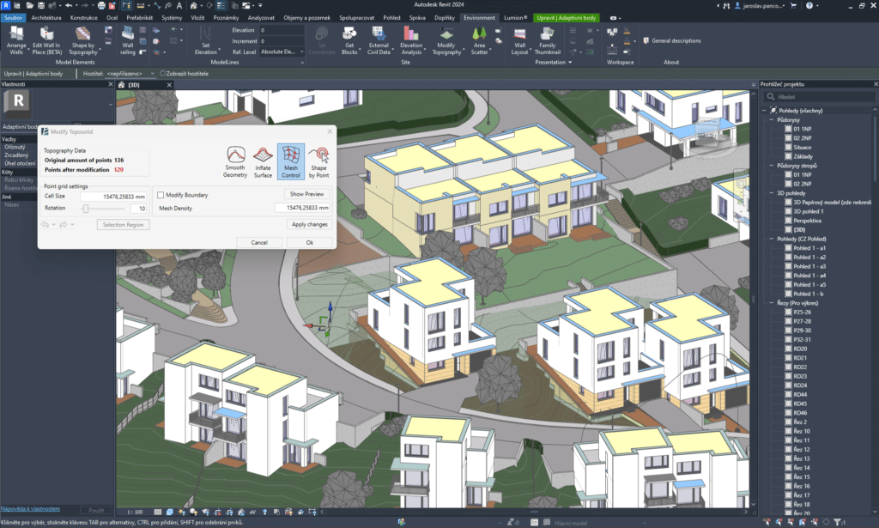Choose Smooth Geometry in Modify Toposolid dialog
Viewport: 879px width, 528px height.
(235, 162)
